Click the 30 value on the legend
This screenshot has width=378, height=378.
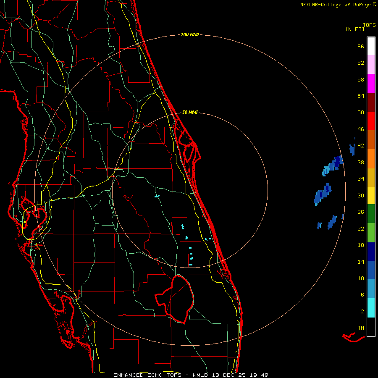click(x=361, y=195)
